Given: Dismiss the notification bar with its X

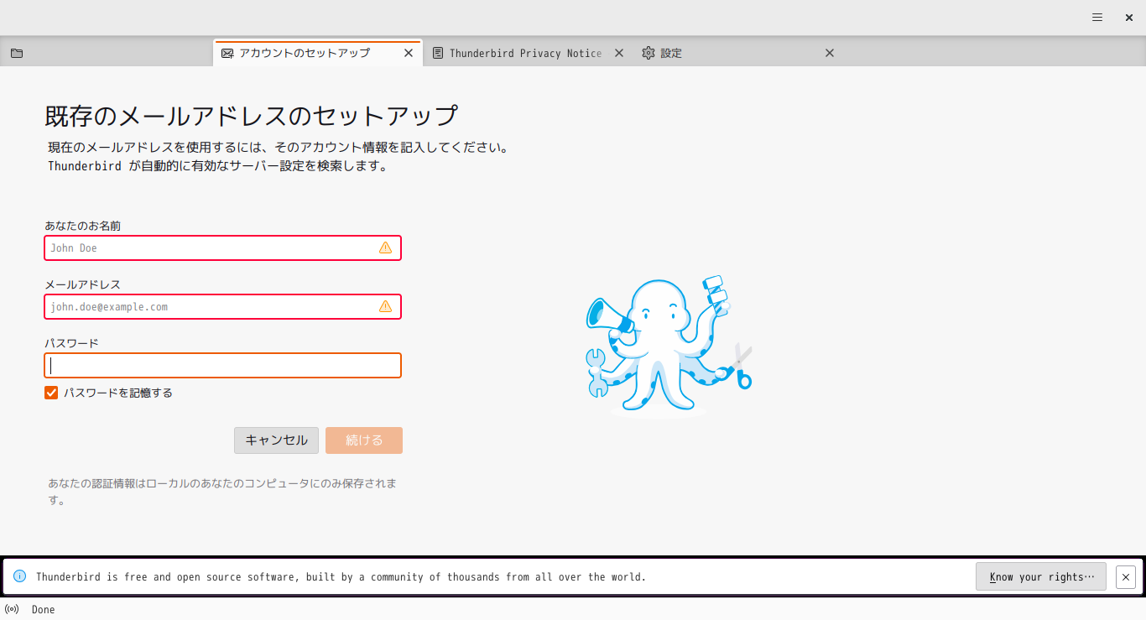Looking at the screenshot, I should tap(1125, 576).
